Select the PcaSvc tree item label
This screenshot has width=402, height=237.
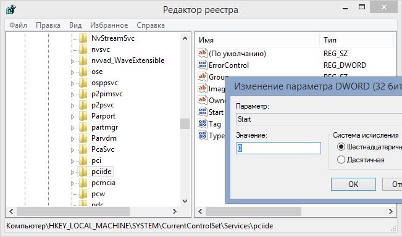(x=103, y=149)
